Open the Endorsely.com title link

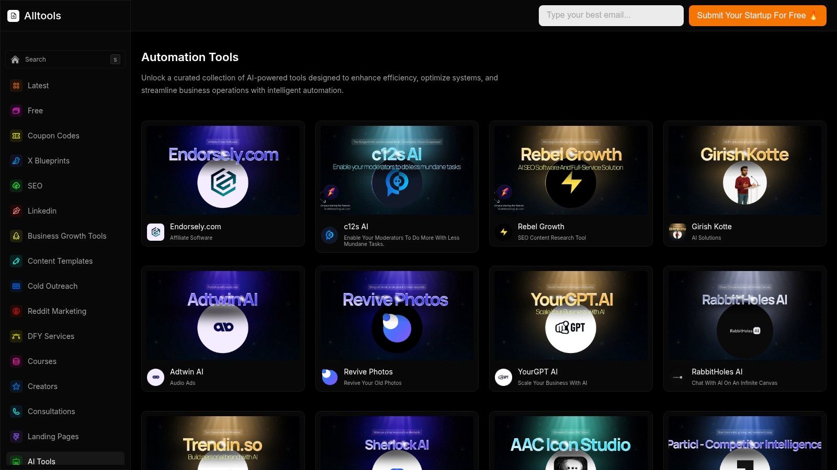(196, 227)
